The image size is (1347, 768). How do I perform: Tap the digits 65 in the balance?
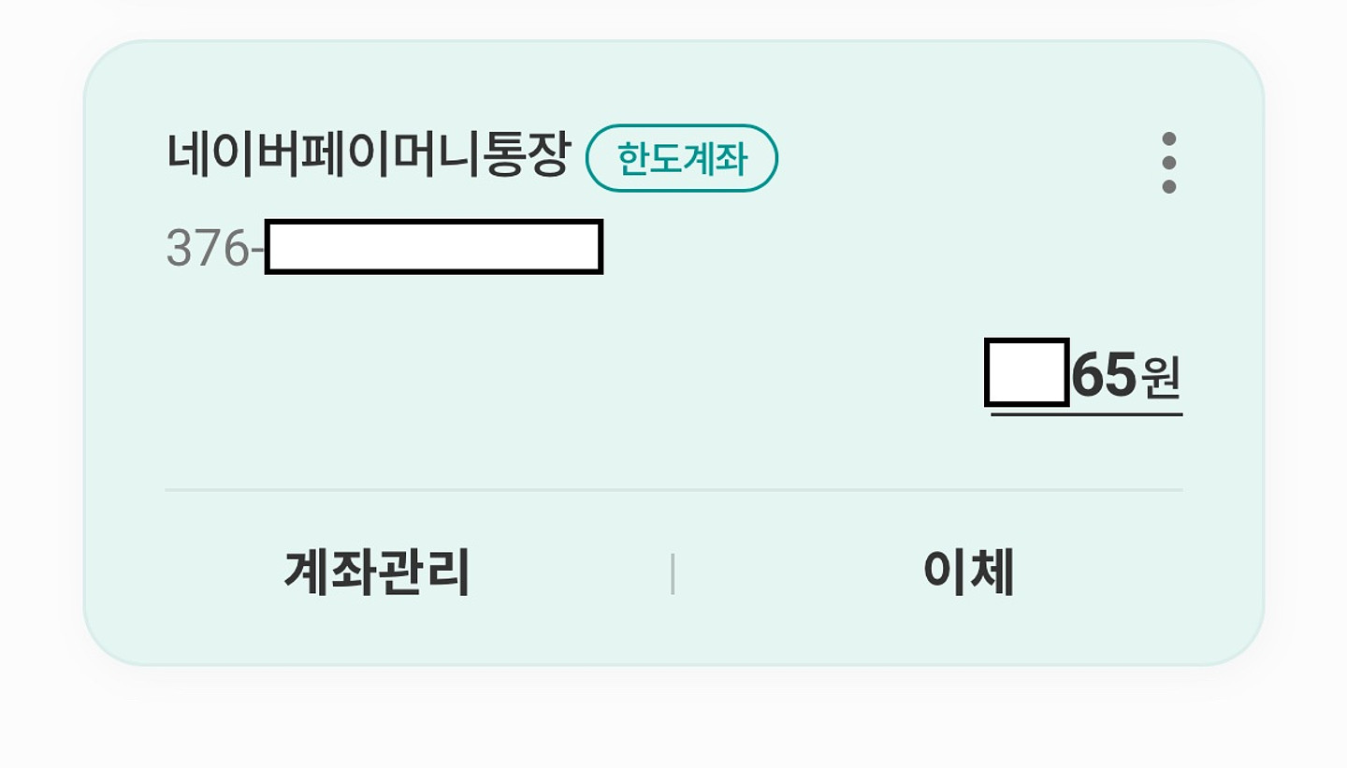1104,375
